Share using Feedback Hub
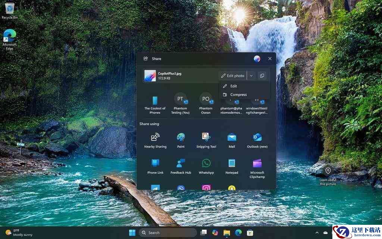Screen dimensions: 382x239 [x=181, y=167]
